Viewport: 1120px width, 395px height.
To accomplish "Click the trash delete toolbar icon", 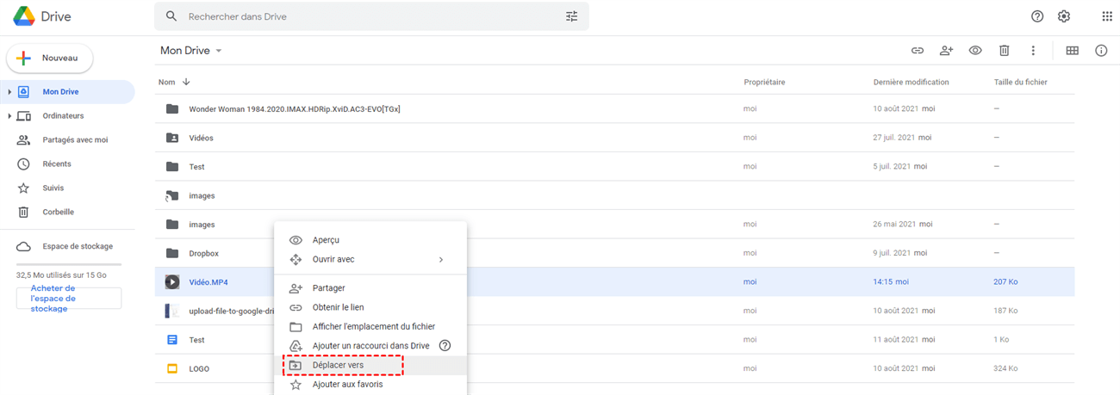I will click(x=1004, y=51).
